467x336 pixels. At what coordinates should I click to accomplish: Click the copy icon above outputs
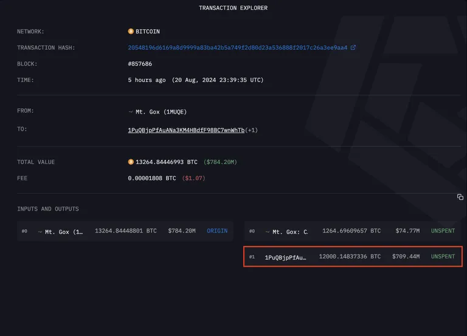click(460, 197)
